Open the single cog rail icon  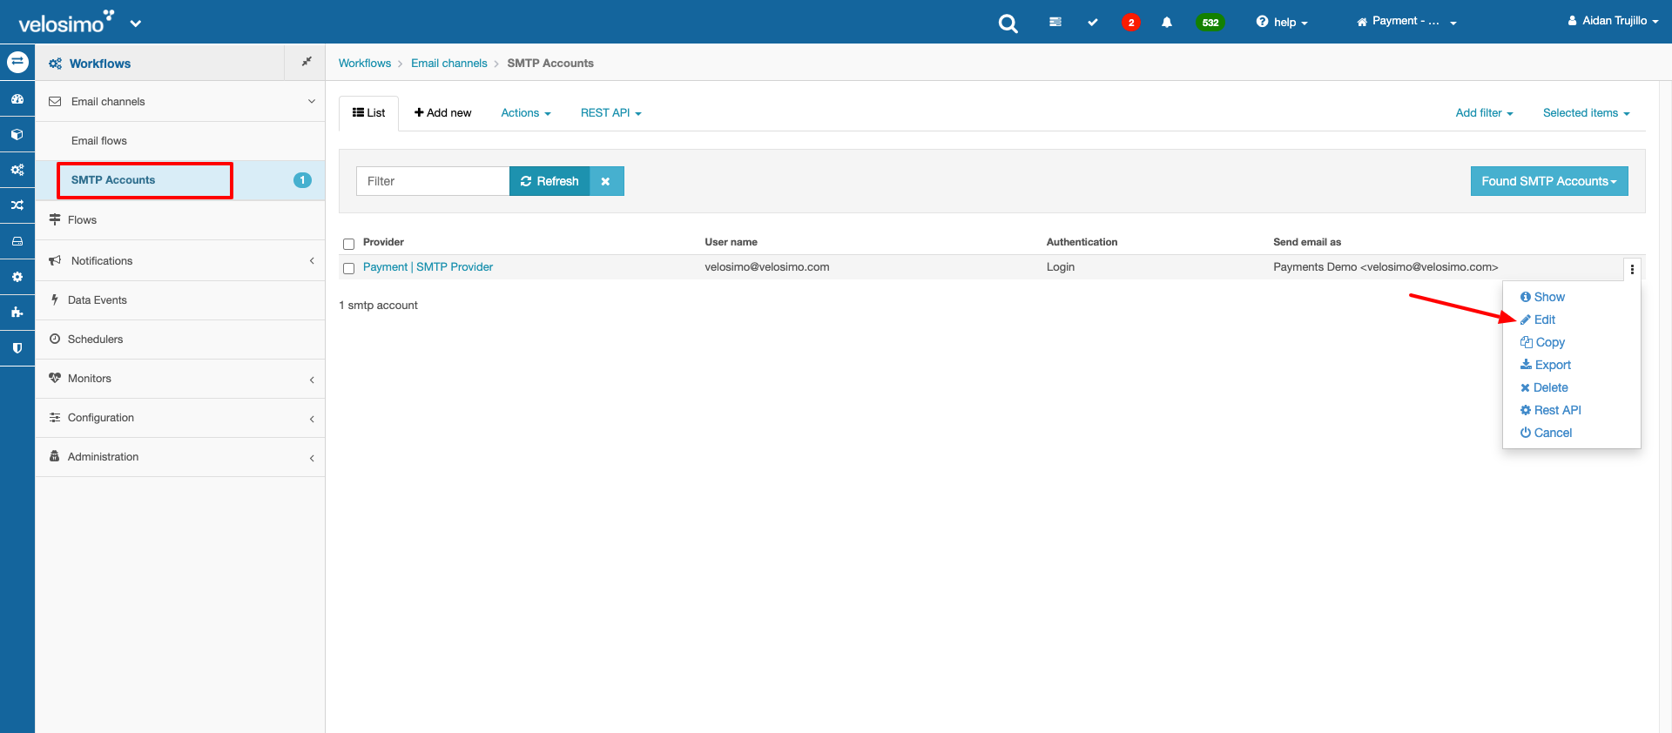tap(17, 277)
